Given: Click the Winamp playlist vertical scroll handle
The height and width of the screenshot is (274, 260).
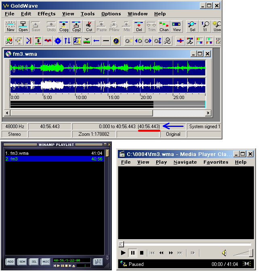Looking at the screenshot, I should click(x=107, y=153).
